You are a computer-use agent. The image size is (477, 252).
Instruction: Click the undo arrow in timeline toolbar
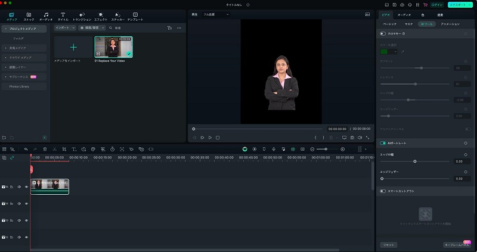(x=26, y=150)
